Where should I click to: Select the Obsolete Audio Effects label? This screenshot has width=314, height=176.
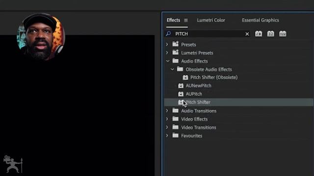pos(209,69)
